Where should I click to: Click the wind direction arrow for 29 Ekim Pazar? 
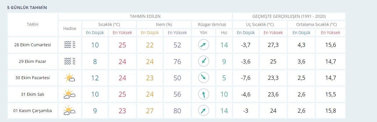203,61
